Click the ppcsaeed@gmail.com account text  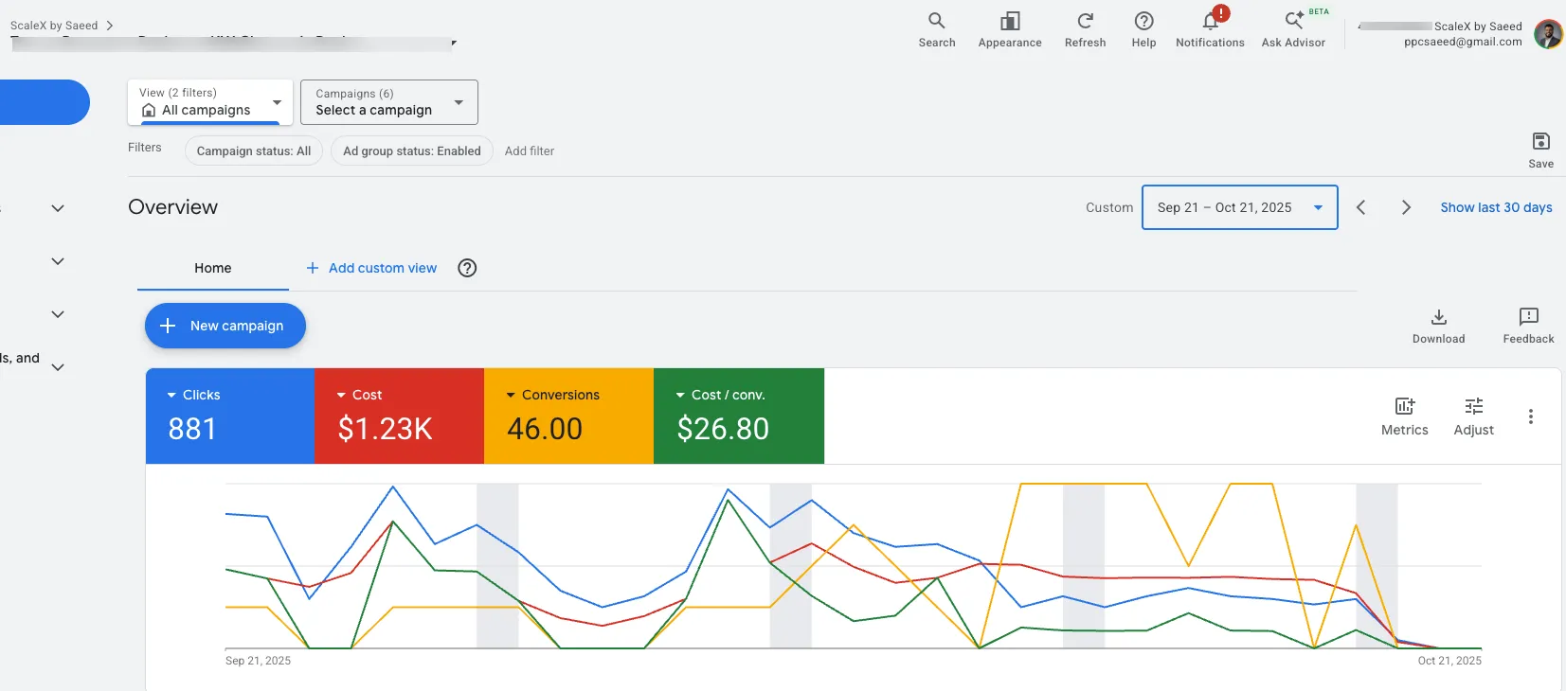coord(1463,42)
